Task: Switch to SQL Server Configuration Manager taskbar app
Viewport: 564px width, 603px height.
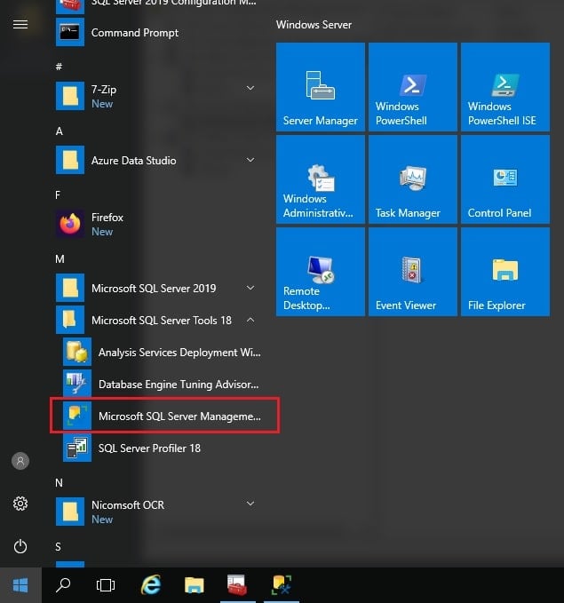Action: tap(237, 585)
